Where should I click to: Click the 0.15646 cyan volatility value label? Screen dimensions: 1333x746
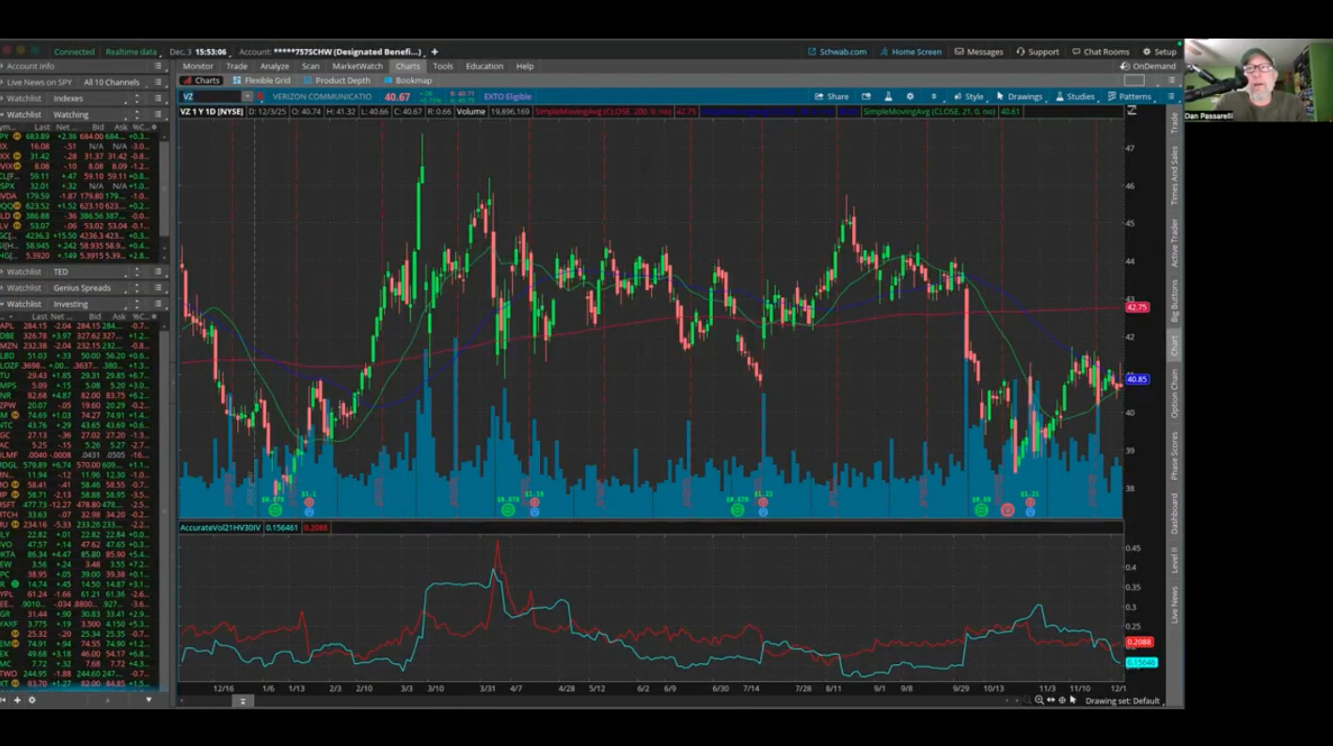1141,662
